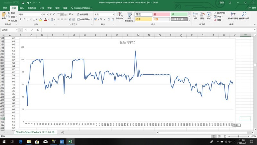Apply the 差 (Bad) cell style

[x=161, y=15]
